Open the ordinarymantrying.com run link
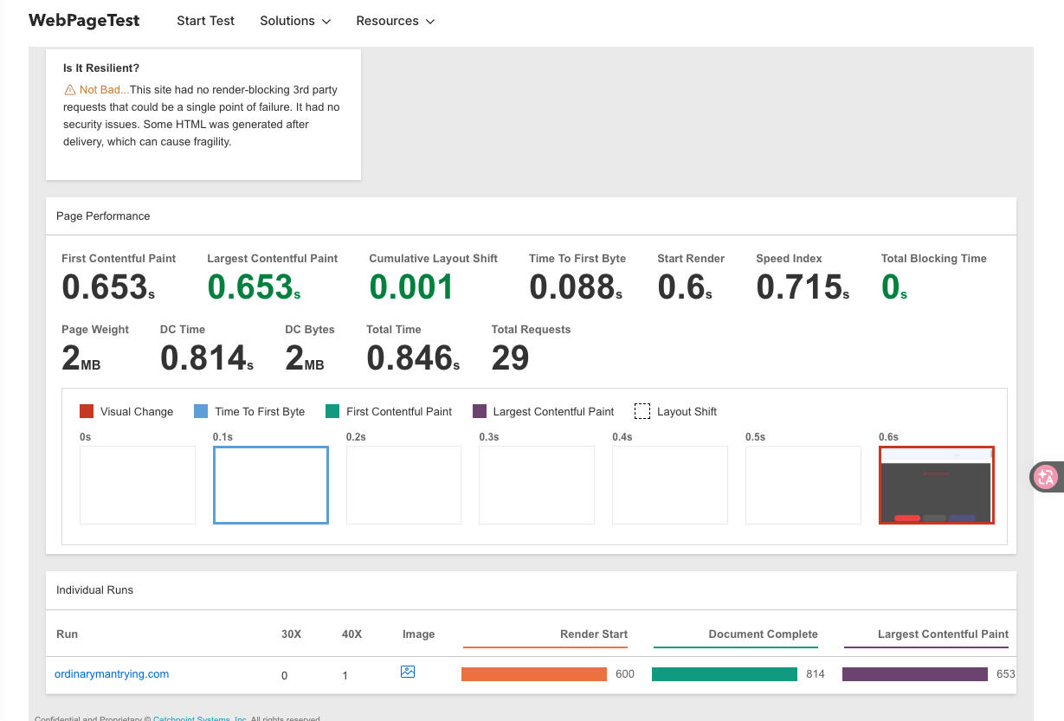The width and height of the screenshot is (1064, 721). (x=112, y=673)
